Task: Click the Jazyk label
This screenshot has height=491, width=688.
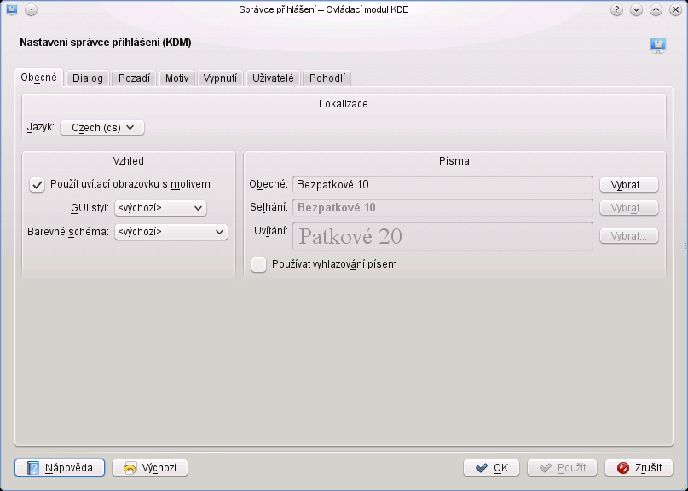Action: 41,127
